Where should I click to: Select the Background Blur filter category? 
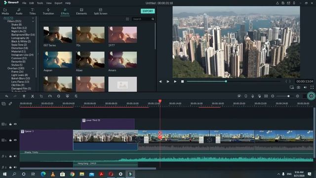point(23,35)
